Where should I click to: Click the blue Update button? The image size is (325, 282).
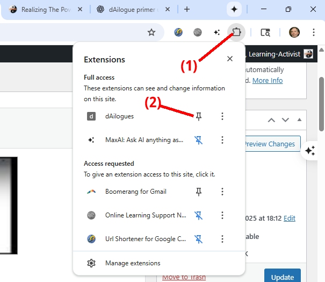pos(282,277)
